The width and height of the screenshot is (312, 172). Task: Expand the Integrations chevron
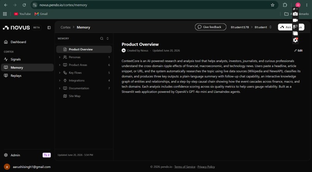(x=60, y=81)
